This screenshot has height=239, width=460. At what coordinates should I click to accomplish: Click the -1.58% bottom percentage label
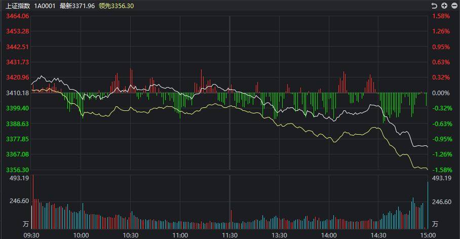tap(442, 170)
